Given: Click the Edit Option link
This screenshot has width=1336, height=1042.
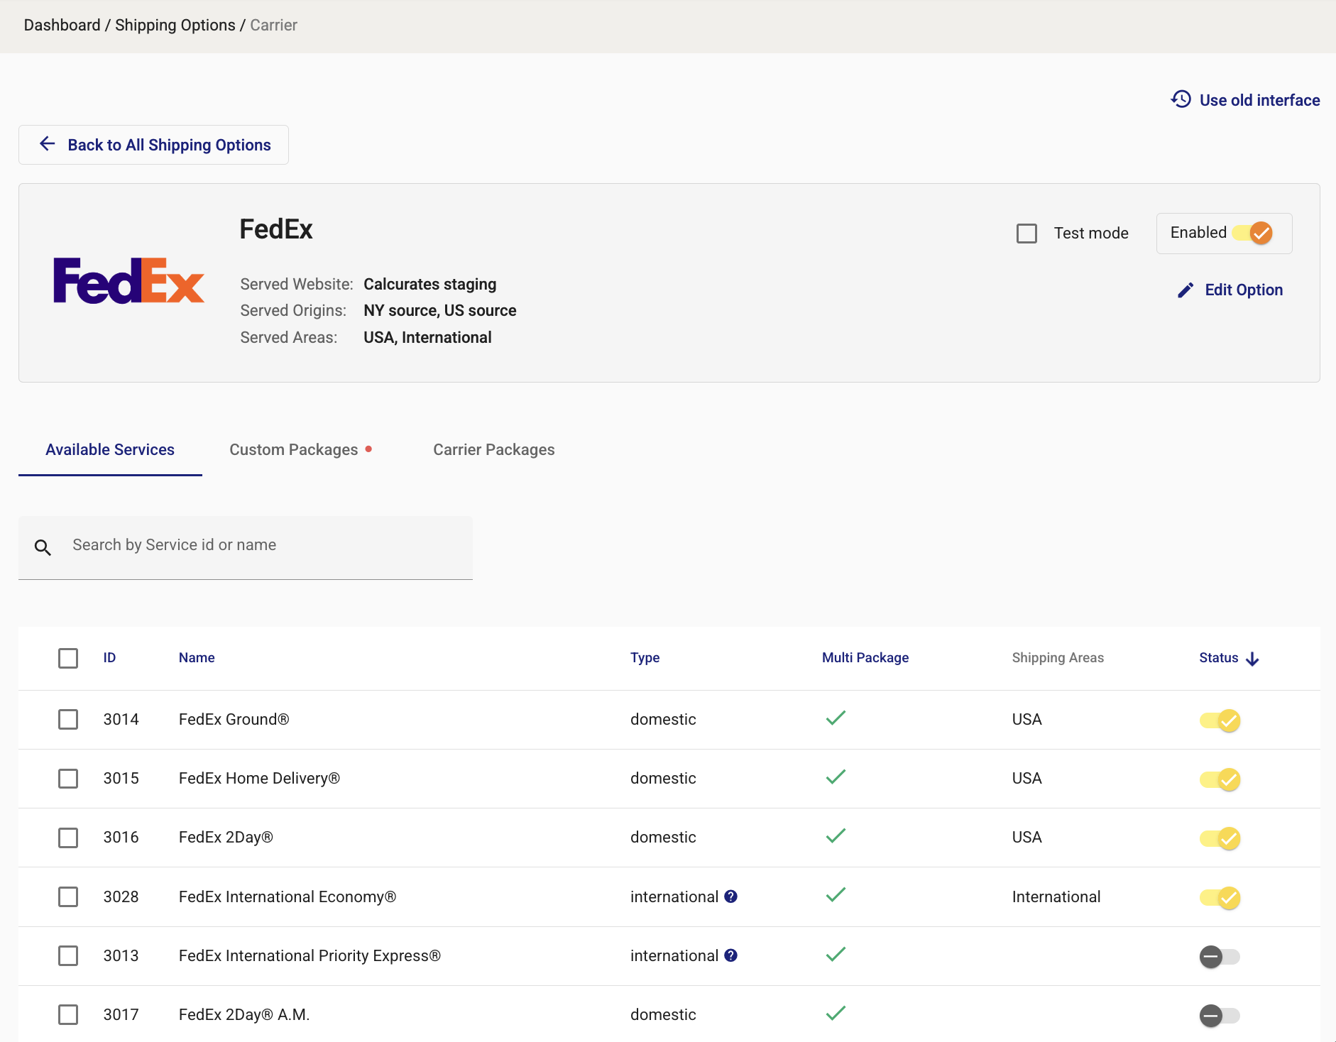Looking at the screenshot, I should [1230, 290].
